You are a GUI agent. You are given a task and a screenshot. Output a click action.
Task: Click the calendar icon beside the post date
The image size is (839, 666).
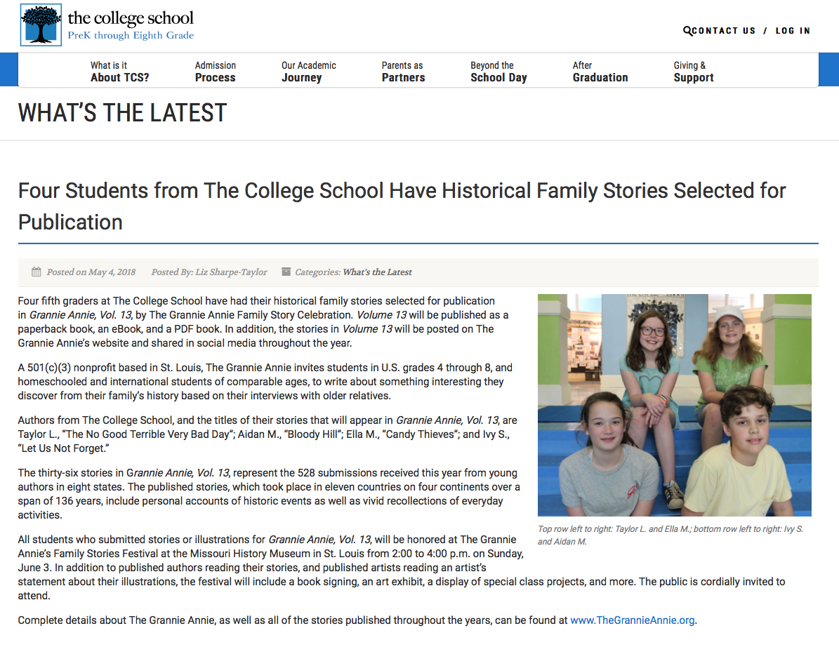coord(37,272)
